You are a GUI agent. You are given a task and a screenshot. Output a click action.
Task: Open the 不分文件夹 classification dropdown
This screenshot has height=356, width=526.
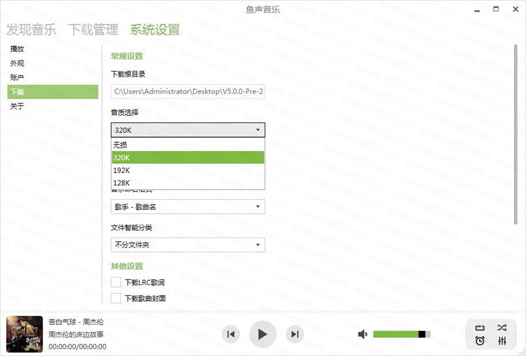(188, 245)
